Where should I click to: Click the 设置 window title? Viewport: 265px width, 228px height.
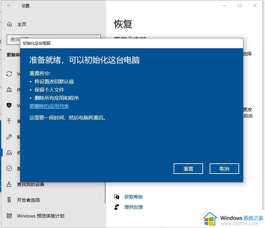tap(26, 6)
